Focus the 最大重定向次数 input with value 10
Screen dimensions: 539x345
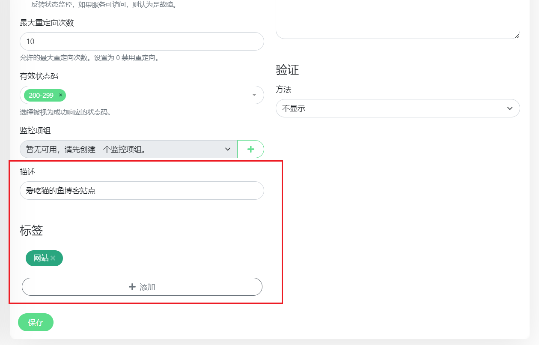(141, 42)
